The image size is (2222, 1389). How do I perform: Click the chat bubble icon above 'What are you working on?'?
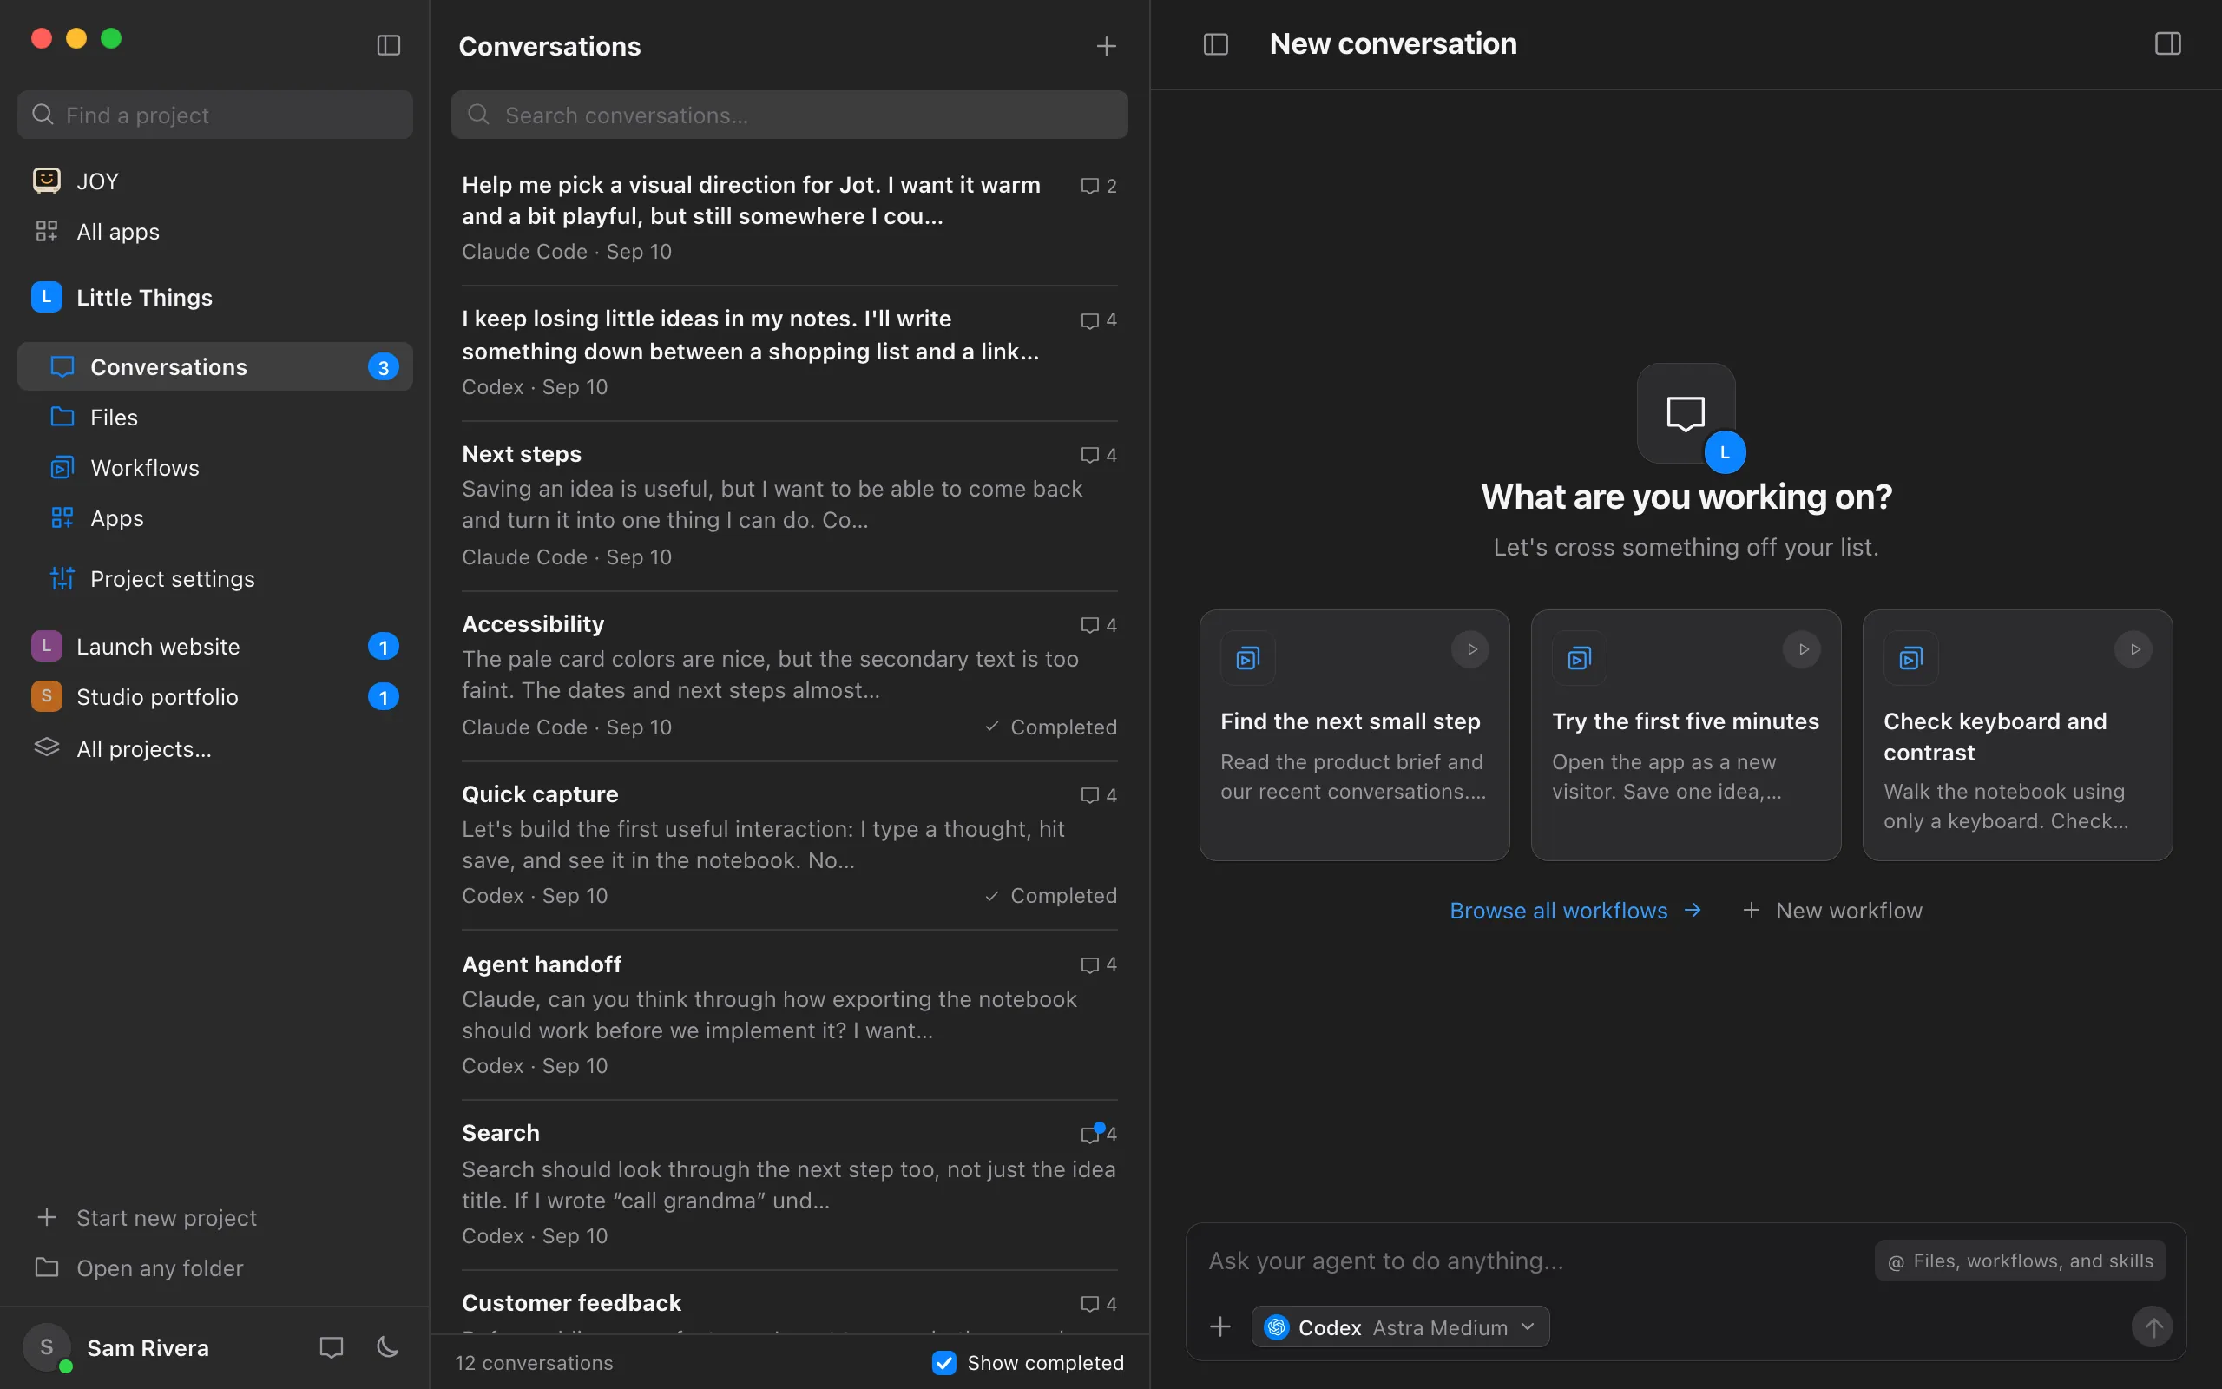pos(1686,413)
